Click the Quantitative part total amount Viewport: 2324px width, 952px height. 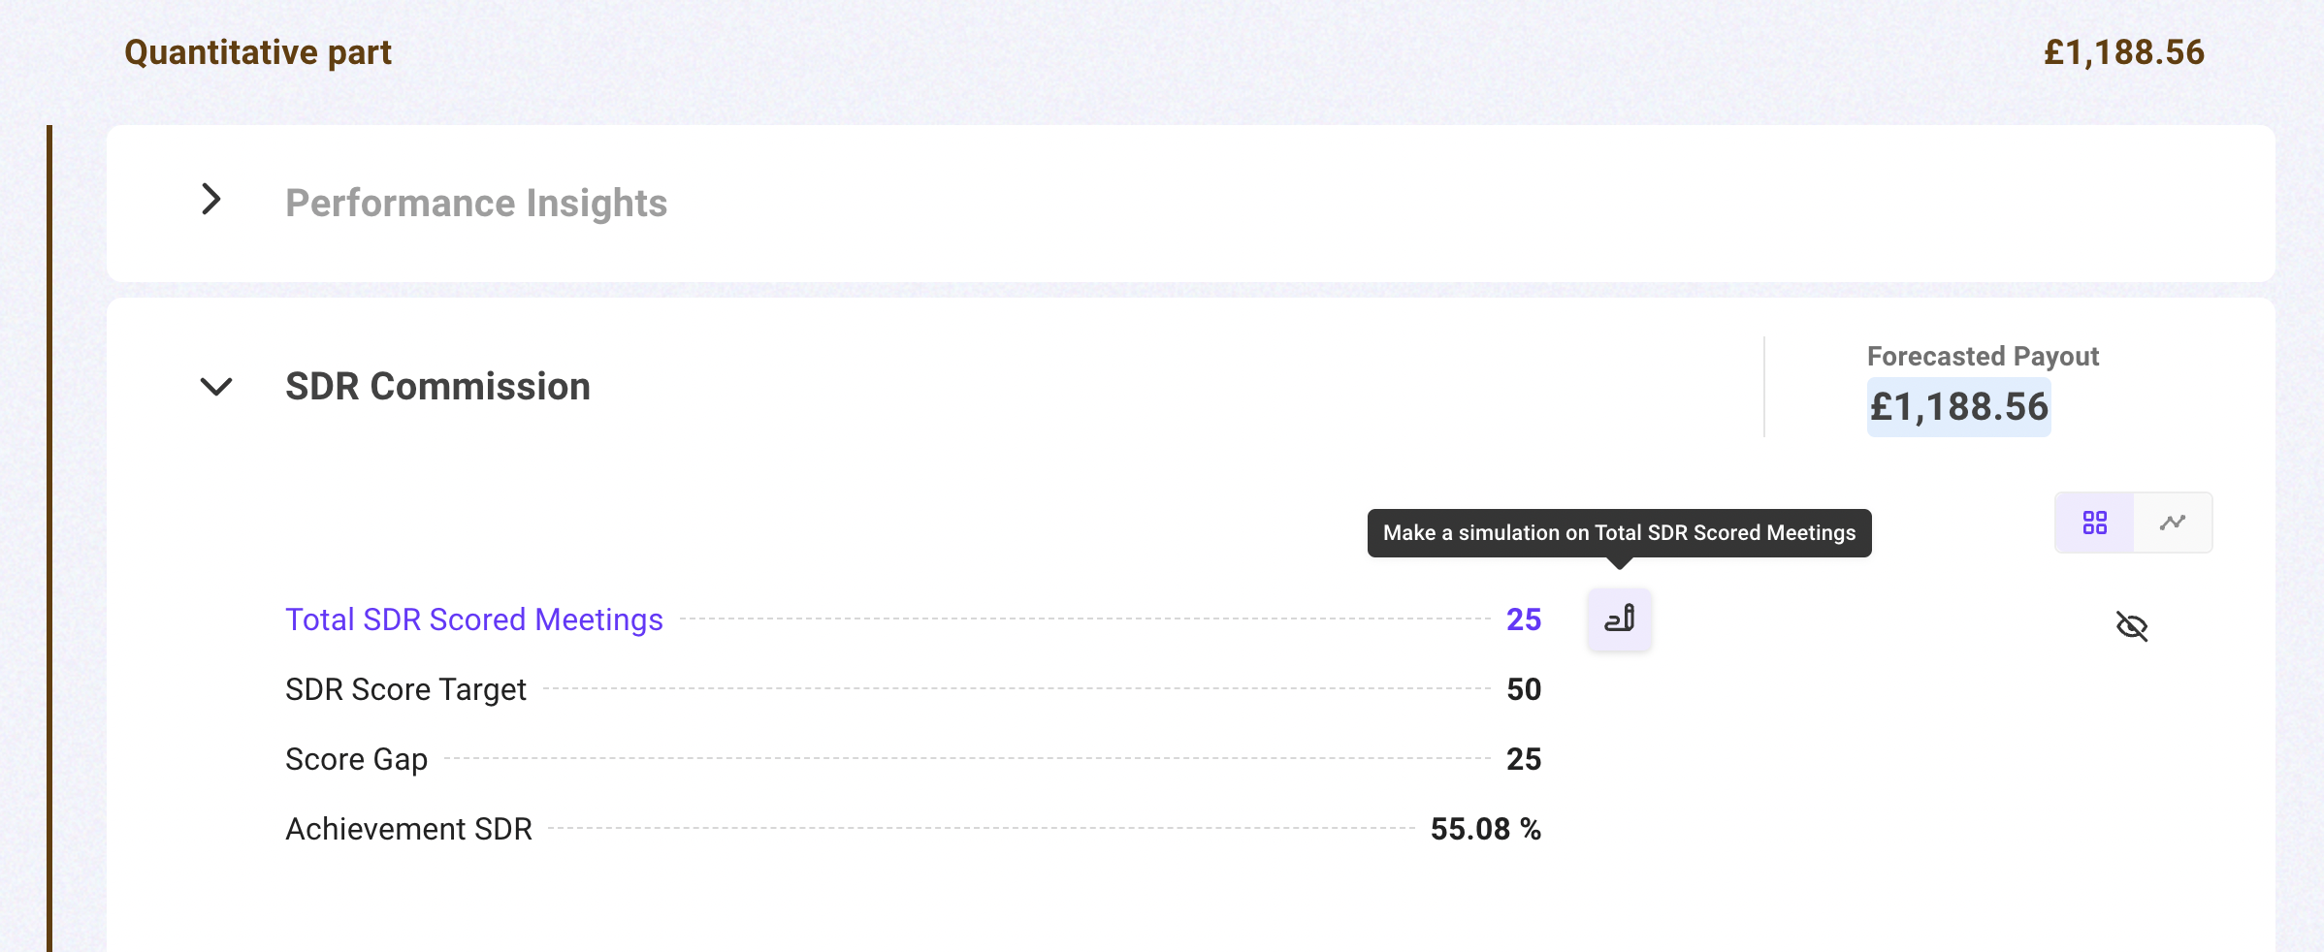point(2123,52)
